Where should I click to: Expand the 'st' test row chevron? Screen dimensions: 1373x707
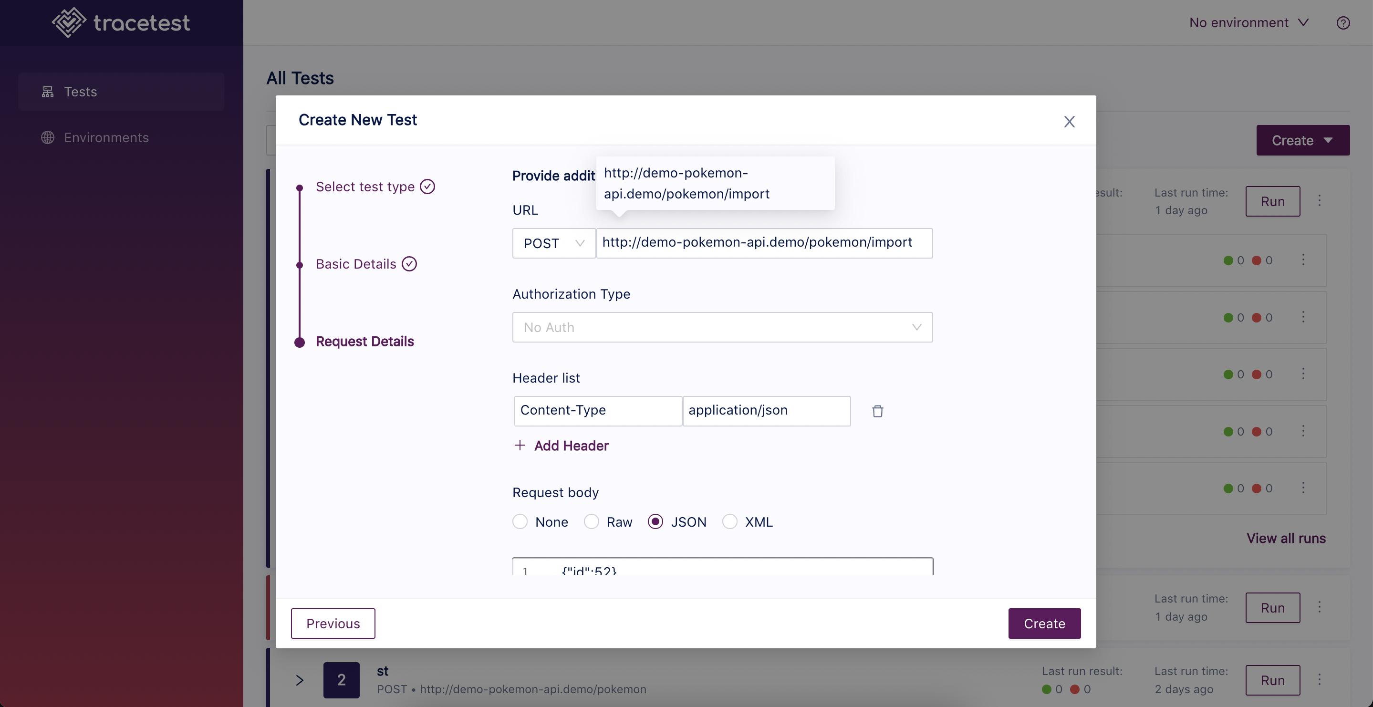(x=300, y=680)
